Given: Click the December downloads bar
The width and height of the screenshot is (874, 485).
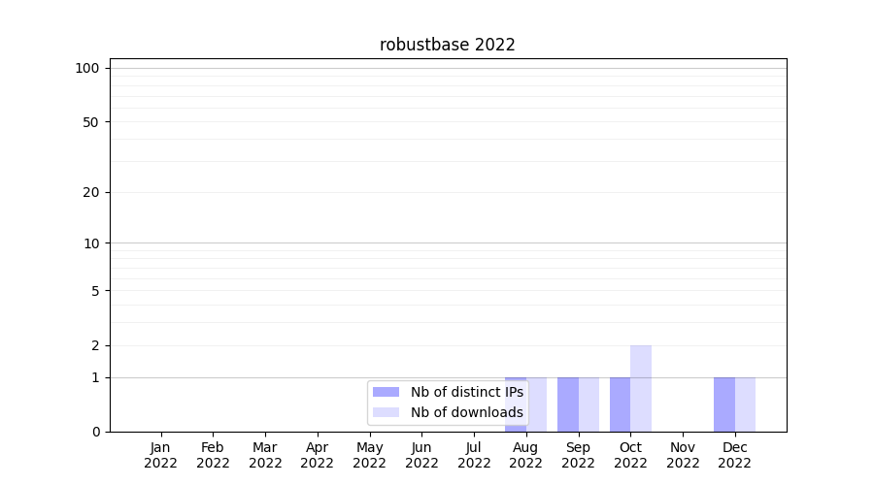Looking at the screenshot, I should tap(745, 404).
